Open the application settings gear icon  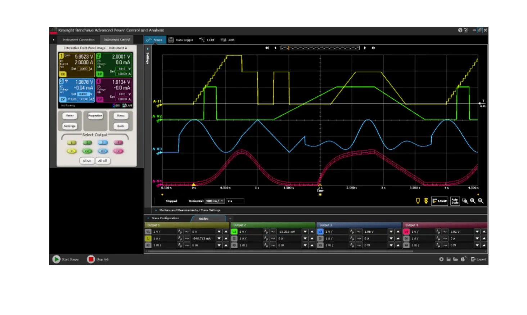tap(441, 259)
